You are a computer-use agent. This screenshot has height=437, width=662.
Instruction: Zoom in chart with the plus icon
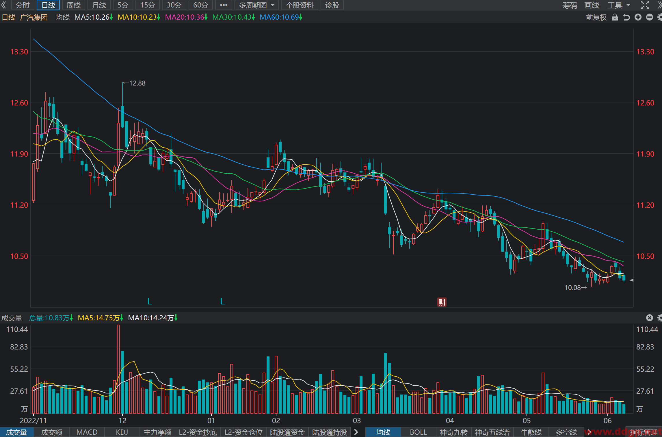pos(638,17)
